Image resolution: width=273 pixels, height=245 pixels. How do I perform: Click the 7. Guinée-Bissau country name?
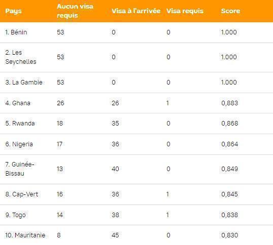(x=20, y=169)
